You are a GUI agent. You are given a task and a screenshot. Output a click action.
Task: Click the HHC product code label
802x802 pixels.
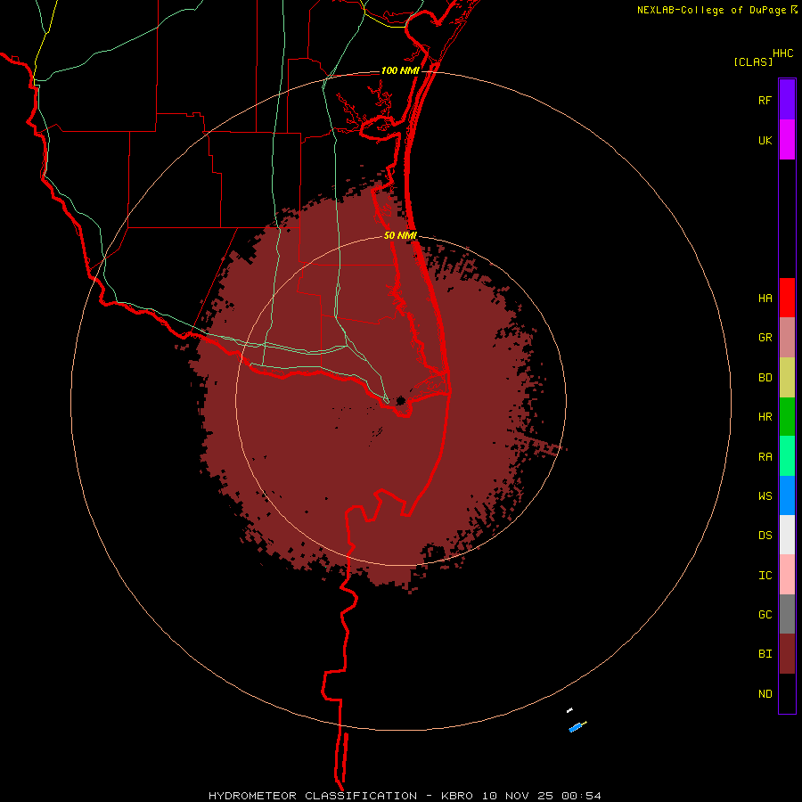point(782,53)
